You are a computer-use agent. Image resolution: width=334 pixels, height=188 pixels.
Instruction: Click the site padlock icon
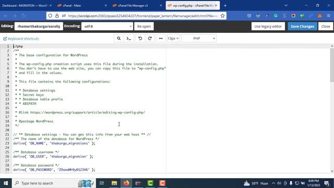pos(57,16)
